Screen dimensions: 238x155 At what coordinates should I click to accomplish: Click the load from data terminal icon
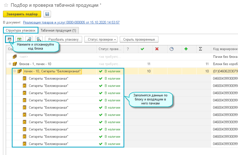click(29, 39)
